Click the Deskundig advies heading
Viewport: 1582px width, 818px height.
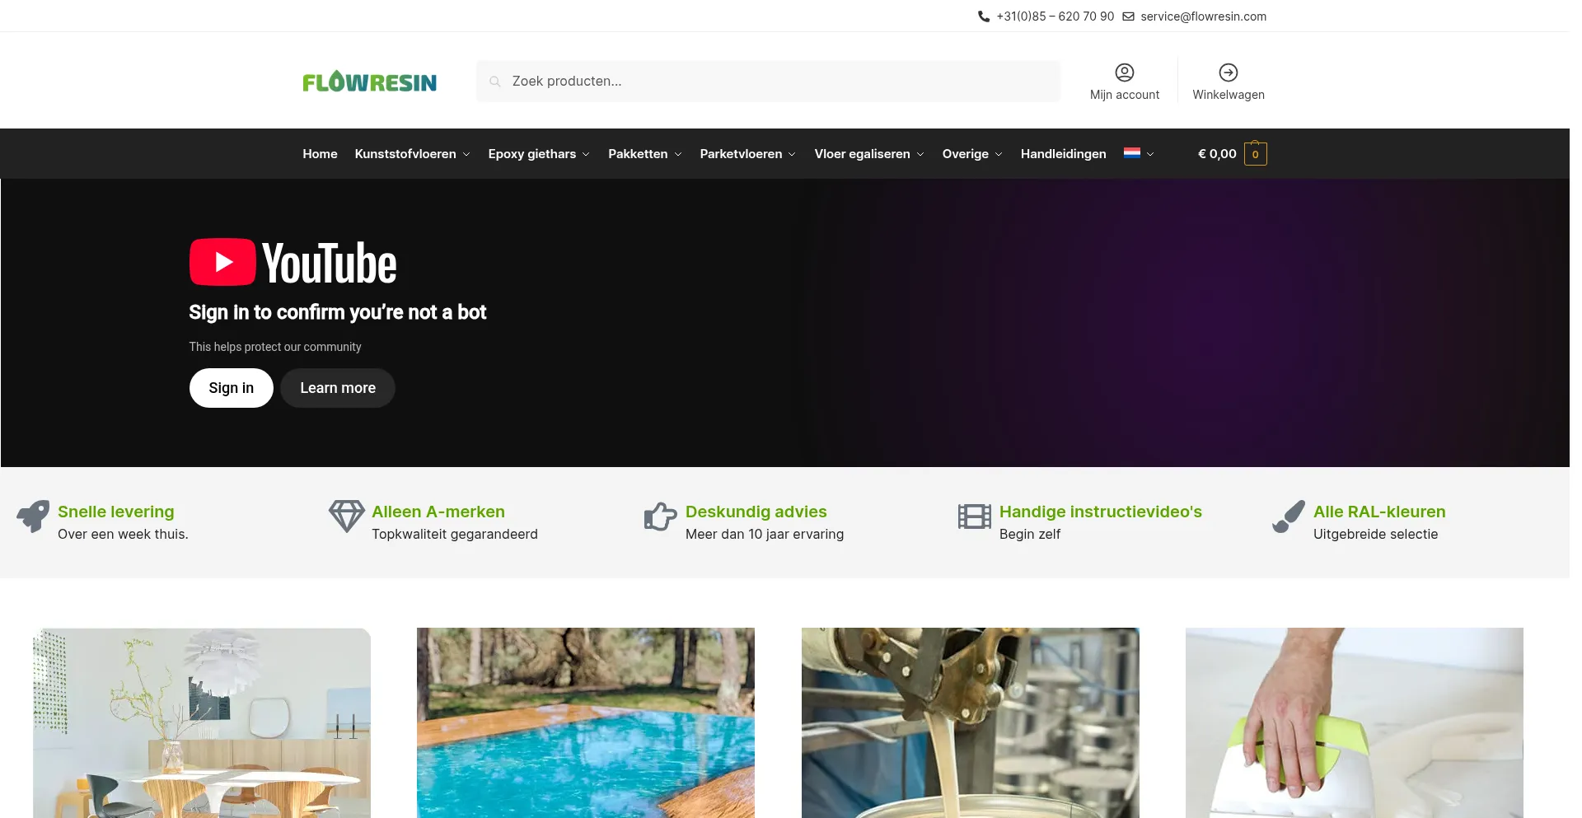click(x=756, y=512)
